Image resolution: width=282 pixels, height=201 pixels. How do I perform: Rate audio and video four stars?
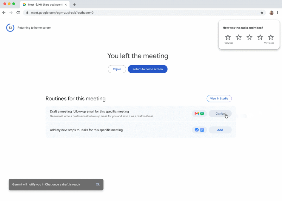tap(260, 37)
